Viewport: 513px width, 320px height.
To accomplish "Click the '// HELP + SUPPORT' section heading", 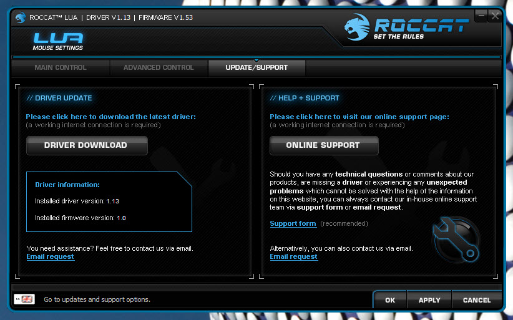I will [305, 98].
